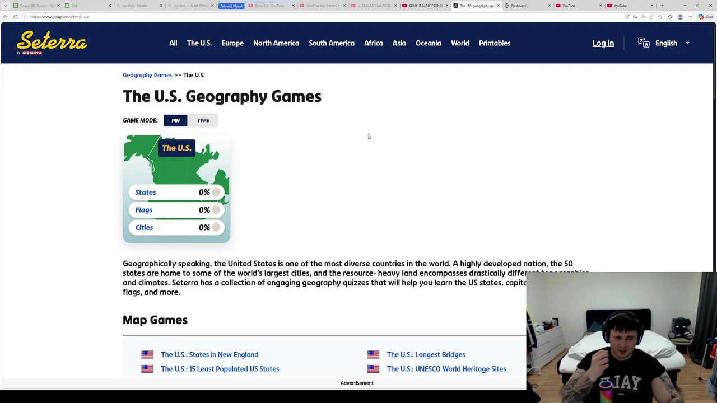Open South America navigation item
The width and height of the screenshot is (717, 403).
tap(332, 43)
